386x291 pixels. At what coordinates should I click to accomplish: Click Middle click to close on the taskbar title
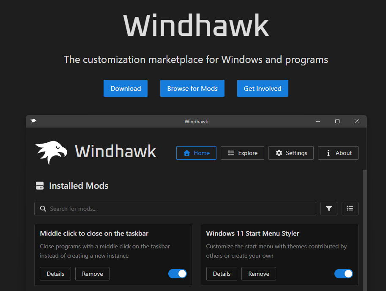(x=94, y=234)
